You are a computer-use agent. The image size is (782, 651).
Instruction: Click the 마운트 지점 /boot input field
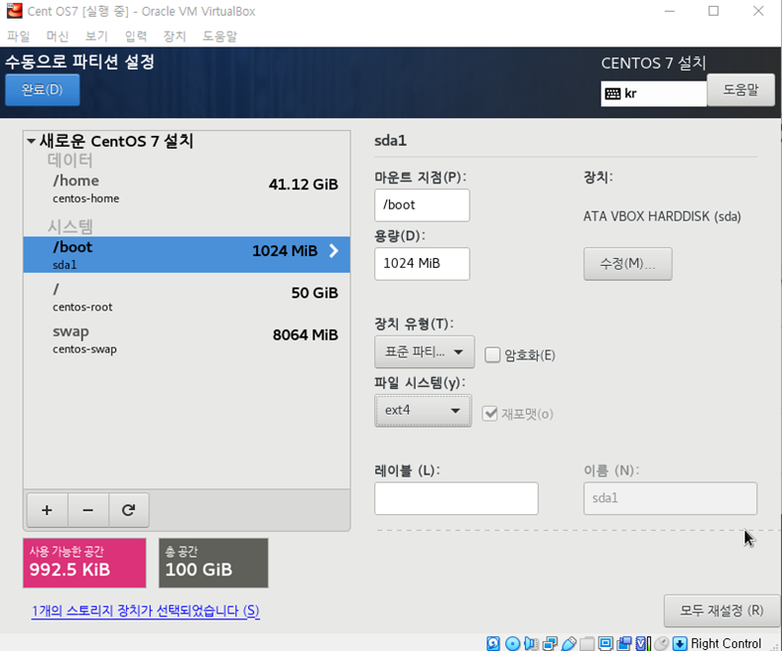click(x=422, y=205)
